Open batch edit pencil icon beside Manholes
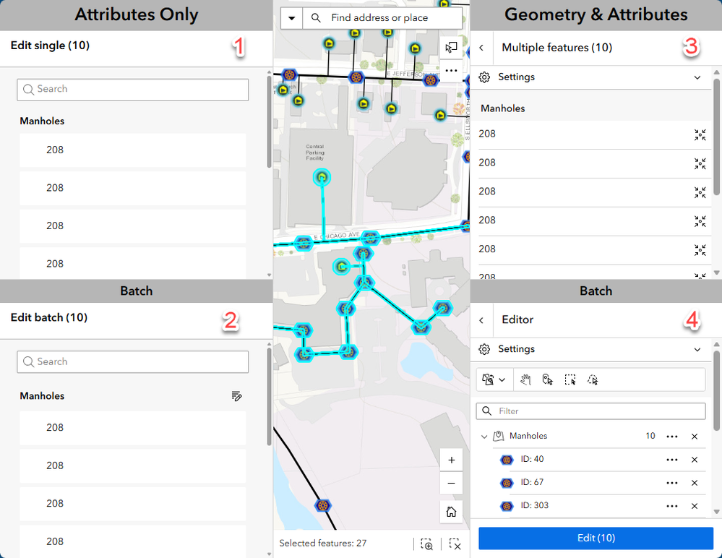The image size is (722, 558). 236,396
